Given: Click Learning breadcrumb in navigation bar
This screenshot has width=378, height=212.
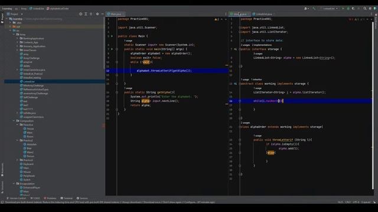Looking at the screenshot, I should click(7, 8).
